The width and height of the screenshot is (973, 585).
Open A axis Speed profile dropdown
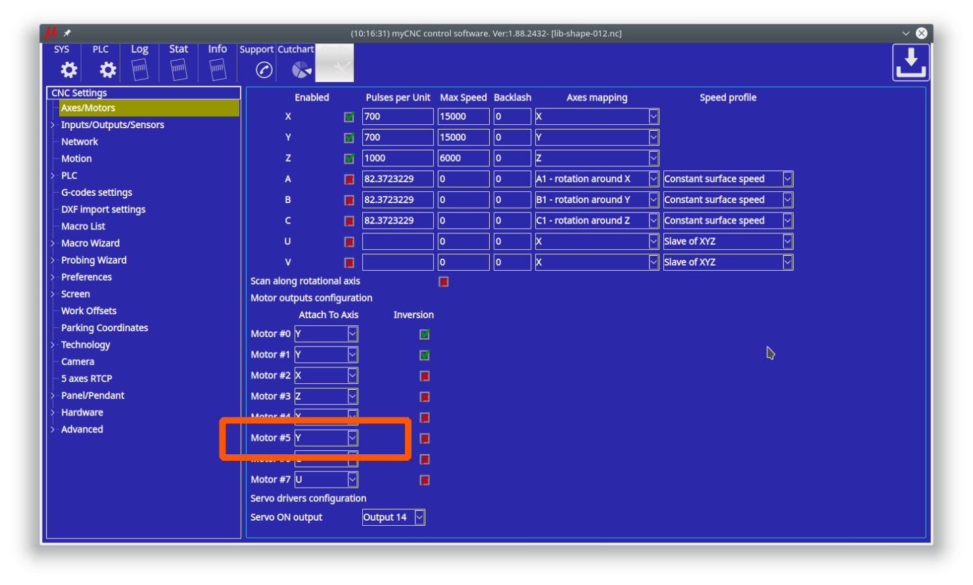pos(787,179)
